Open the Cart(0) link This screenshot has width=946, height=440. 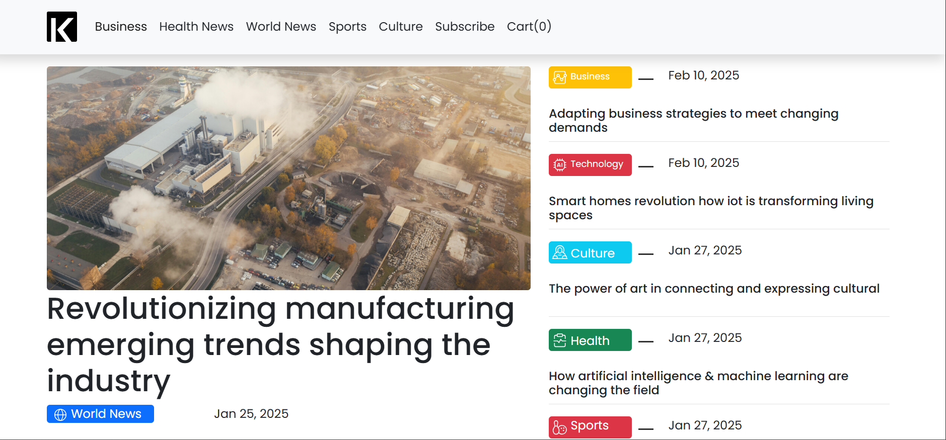[x=529, y=27]
